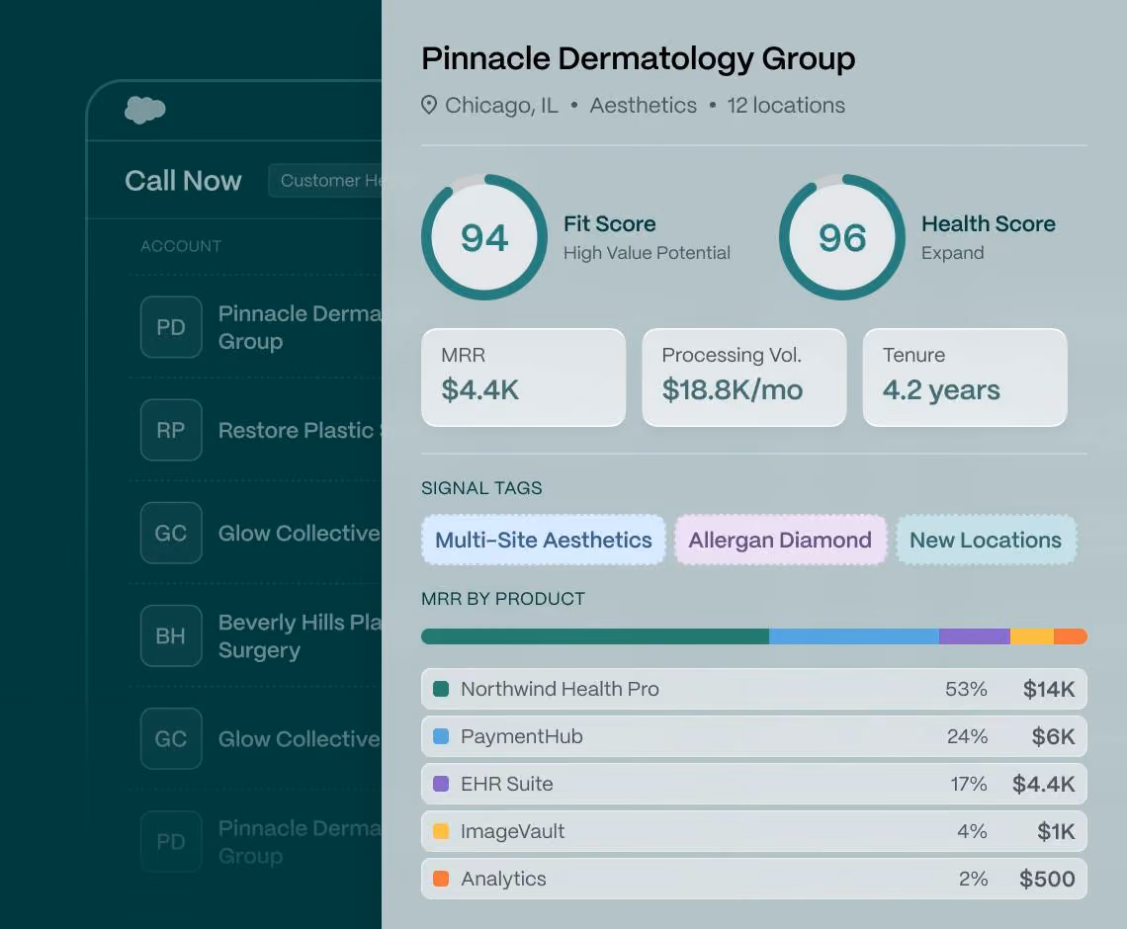Select the faded PD avatar in the last row
The height and width of the screenshot is (929, 1127).
(x=171, y=841)
